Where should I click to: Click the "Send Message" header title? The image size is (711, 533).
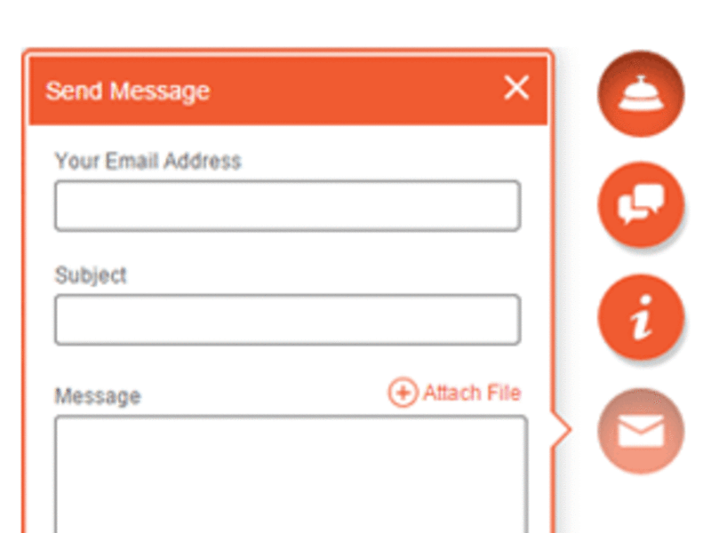(128, 91)
